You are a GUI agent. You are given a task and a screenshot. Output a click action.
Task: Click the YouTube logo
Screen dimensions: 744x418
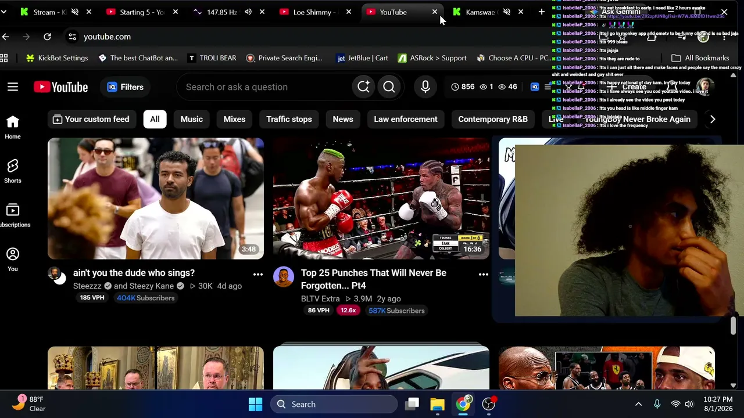(61, 87)
